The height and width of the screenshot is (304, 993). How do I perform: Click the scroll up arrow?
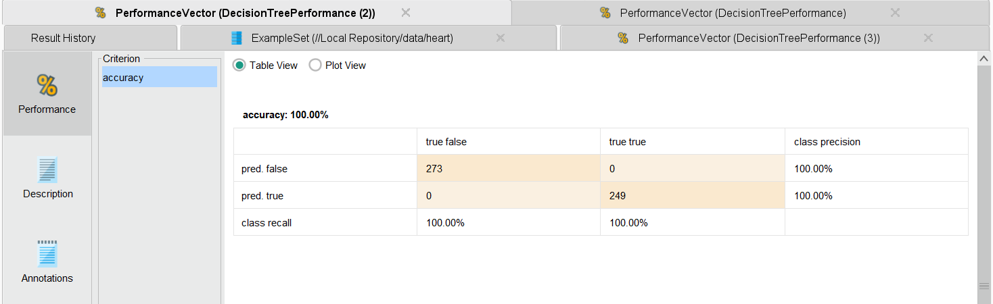coord(984,59)
